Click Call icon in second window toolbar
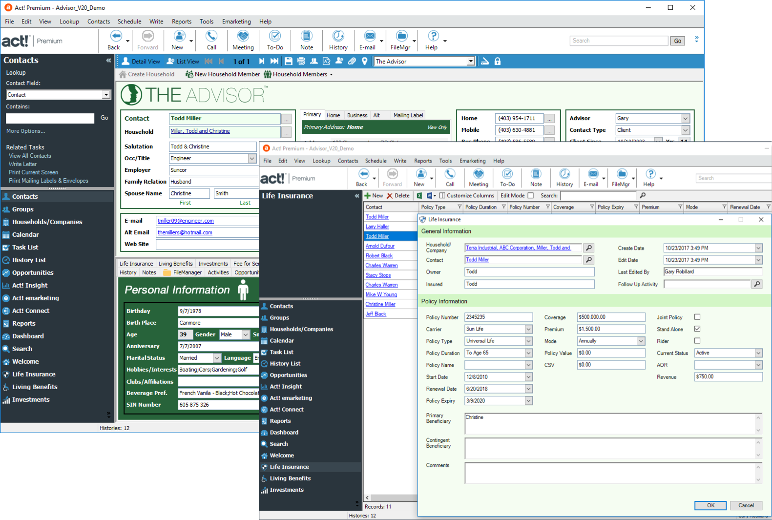The width and height of the screenshot is (772, 520). tap(450, 174)
